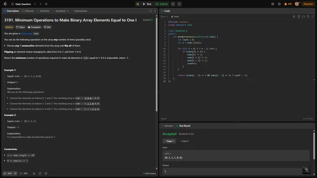Toggle the Auto lock option
Image resolution: width=317 pixels, height=178 pixels.
click(x=175, y=17)
